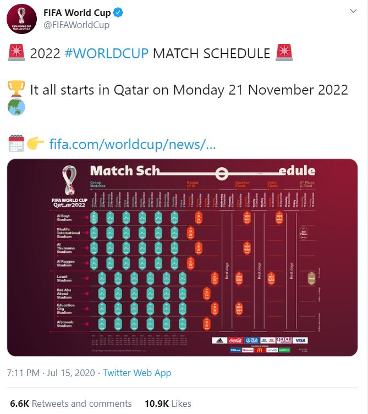This screenshot has height=414, width=368.
Task: Click the Qatar 2022 emblem in schedule image
Action: (x=69, y=186)
